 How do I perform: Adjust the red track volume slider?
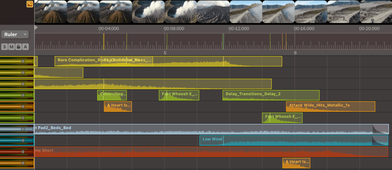pos(23,152)
